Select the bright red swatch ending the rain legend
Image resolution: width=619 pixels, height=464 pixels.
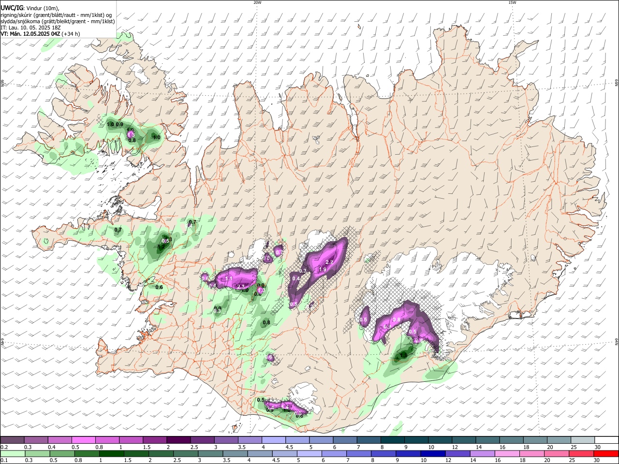[x=606, y=454]
